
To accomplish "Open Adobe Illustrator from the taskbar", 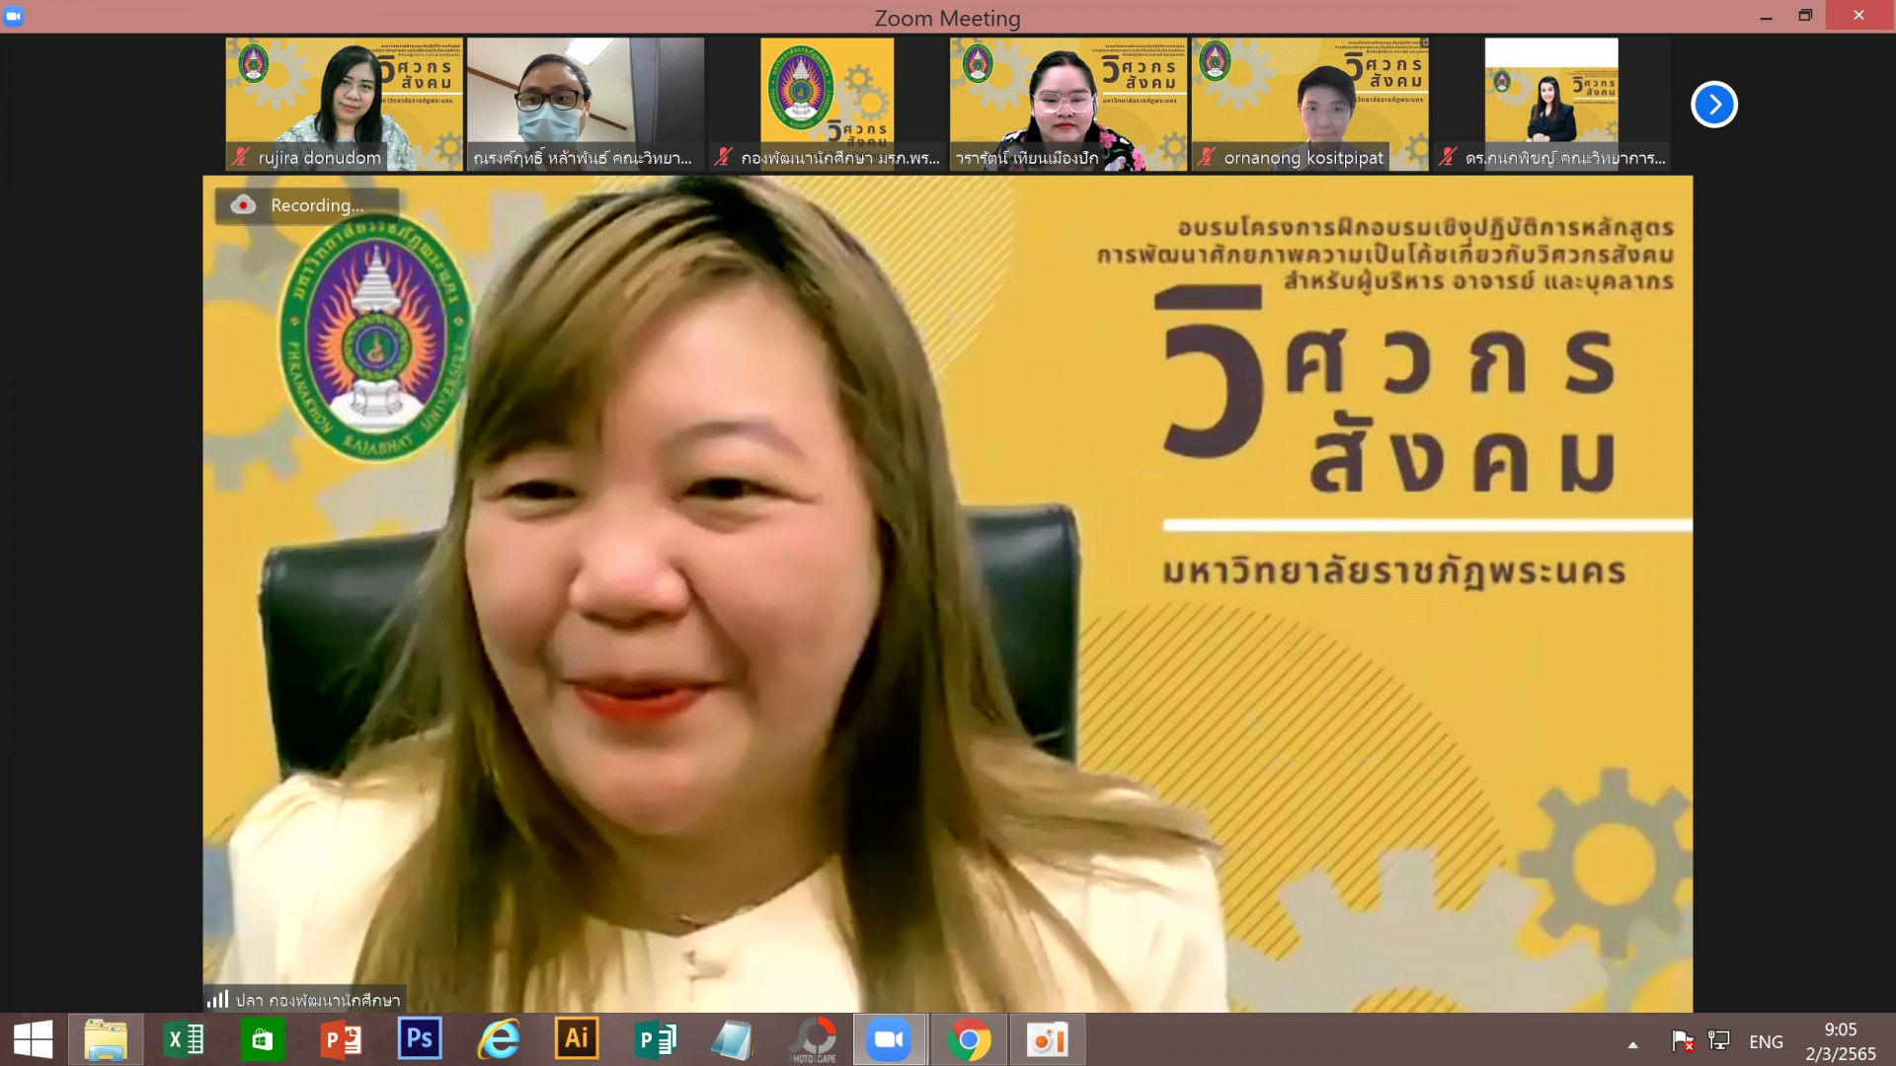I will [577, 1039].
